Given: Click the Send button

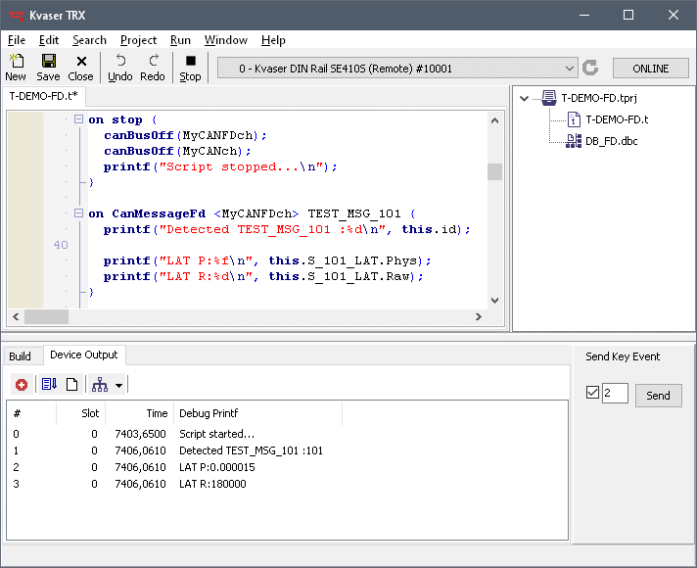Looking at the screenshot, I should pyautogui.click(x=658, y=396).
